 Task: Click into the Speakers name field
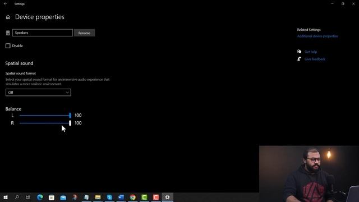point(43,33)
